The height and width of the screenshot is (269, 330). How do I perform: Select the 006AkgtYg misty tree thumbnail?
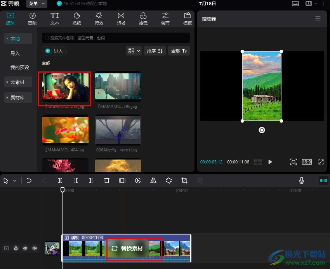tap(118, 130)
